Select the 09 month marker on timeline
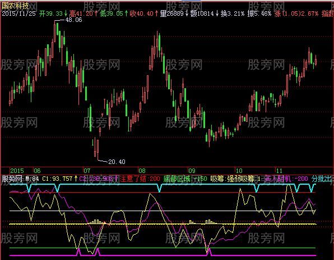Viewport: 334px width, 260px height. pyautogui.click(x=192, y=171)
